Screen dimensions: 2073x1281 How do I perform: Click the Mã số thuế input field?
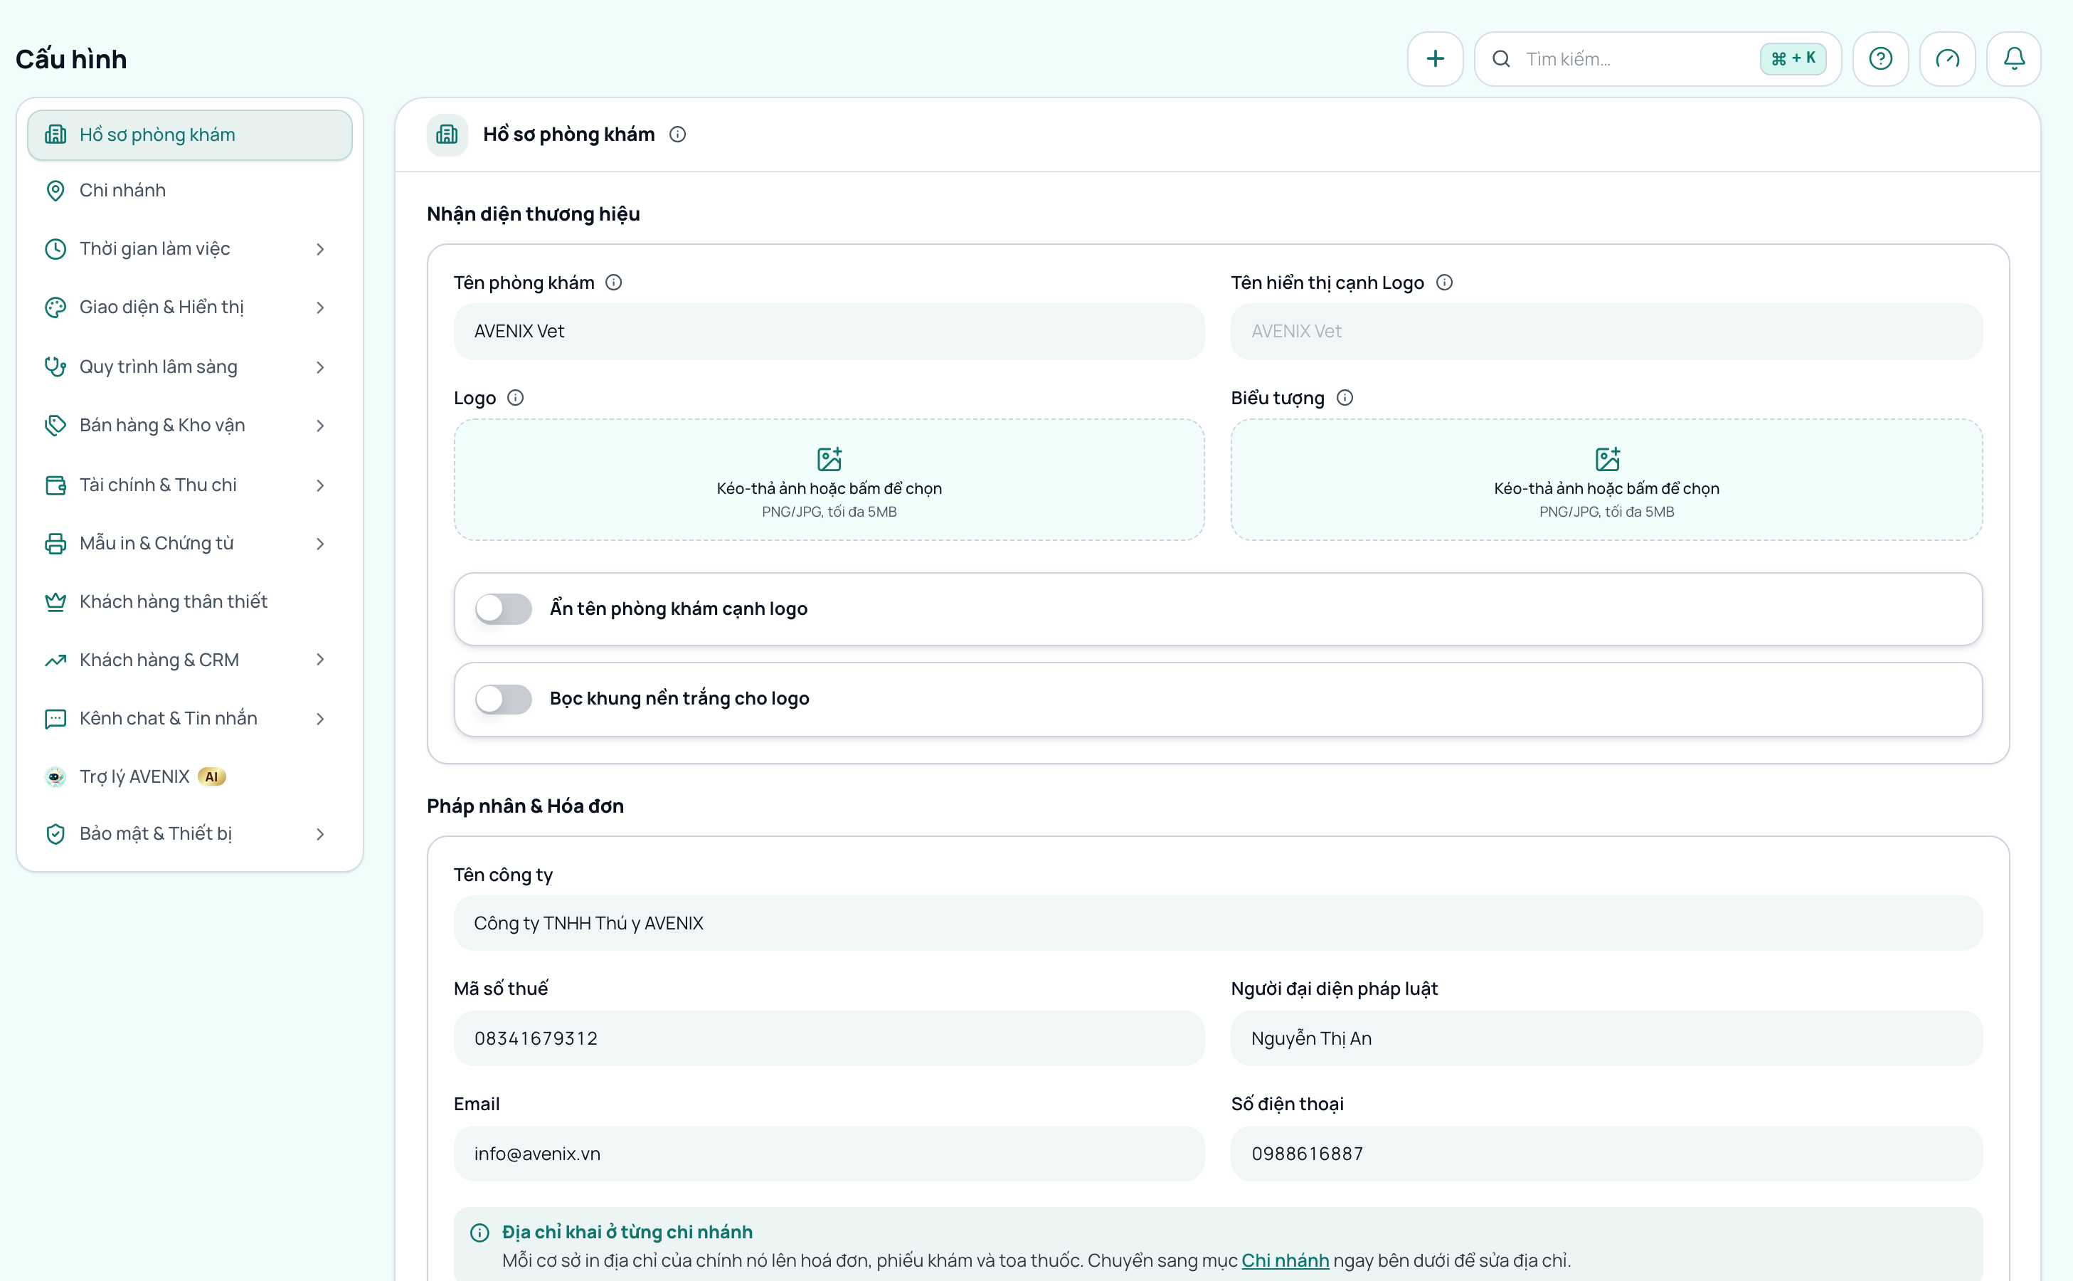tap(829, 1039)
